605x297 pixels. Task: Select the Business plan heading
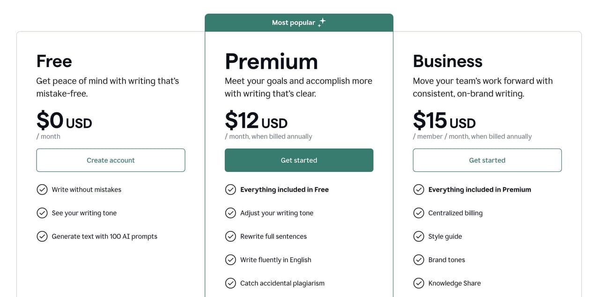tap(448, 61)
